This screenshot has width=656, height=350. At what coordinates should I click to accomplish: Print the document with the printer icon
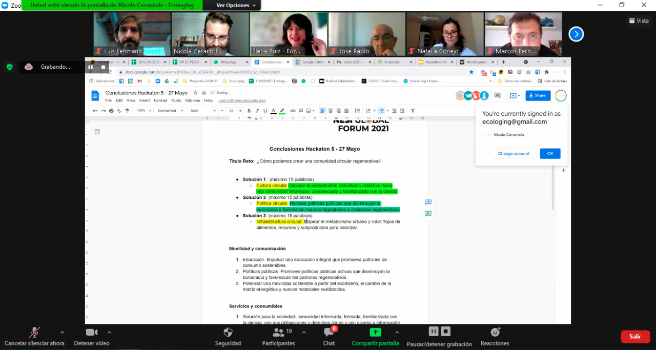111,111
